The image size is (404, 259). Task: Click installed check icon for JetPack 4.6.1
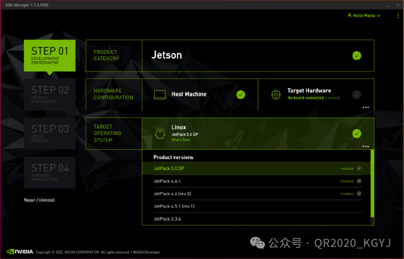click(359, 181)
